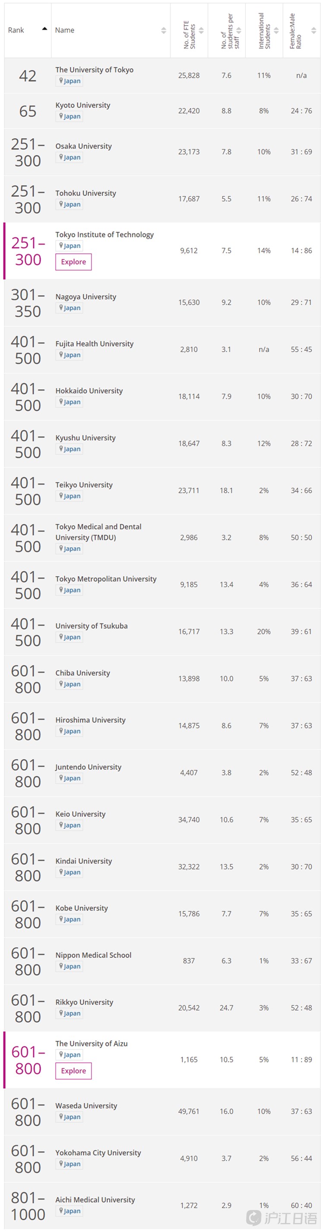Explore The University of Aizu
The image size is (323, 1231).
click(74, 1071)
